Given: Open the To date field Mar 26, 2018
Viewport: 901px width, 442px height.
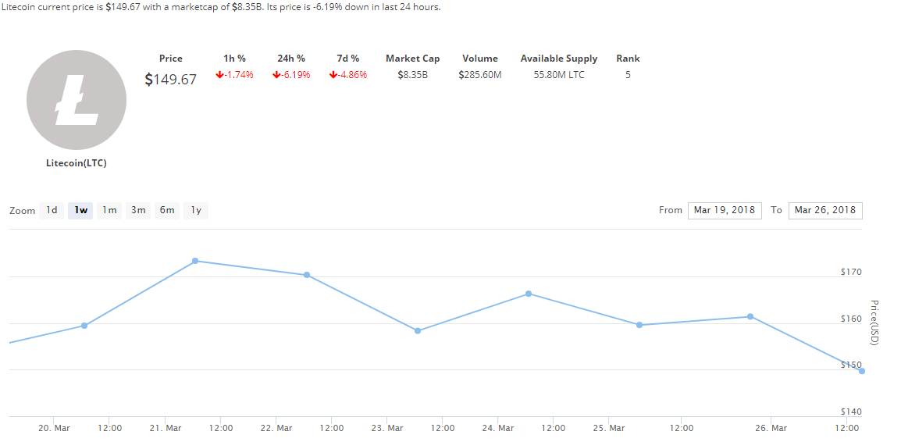Looking at the screenshot, I should pyautogui.click(x=825, y=210).
